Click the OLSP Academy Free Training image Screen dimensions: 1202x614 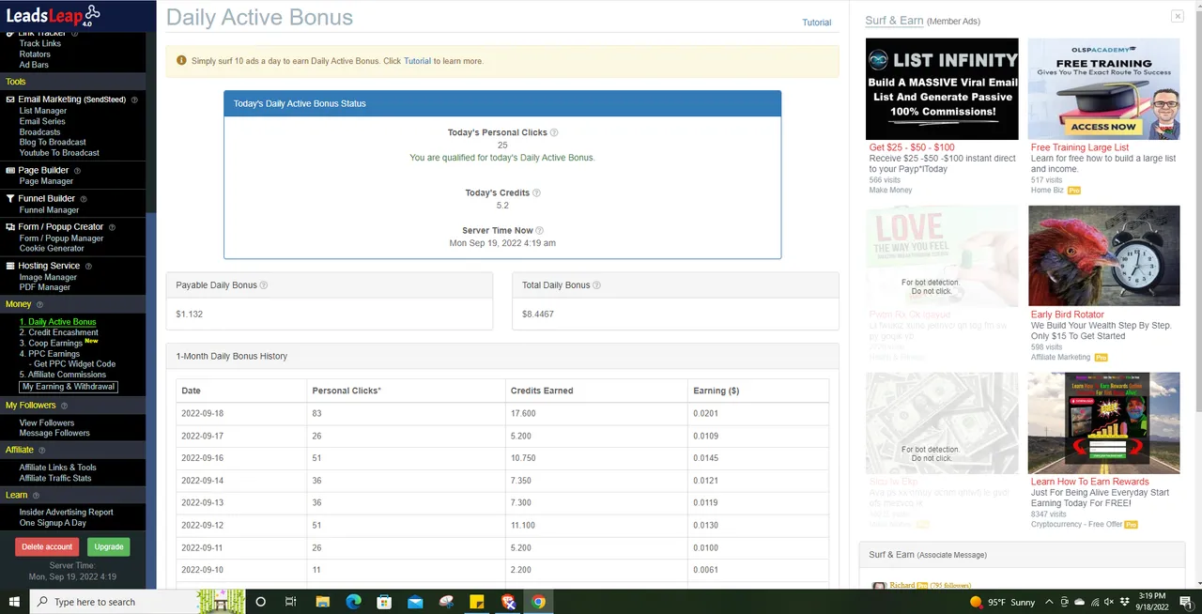1104,89
